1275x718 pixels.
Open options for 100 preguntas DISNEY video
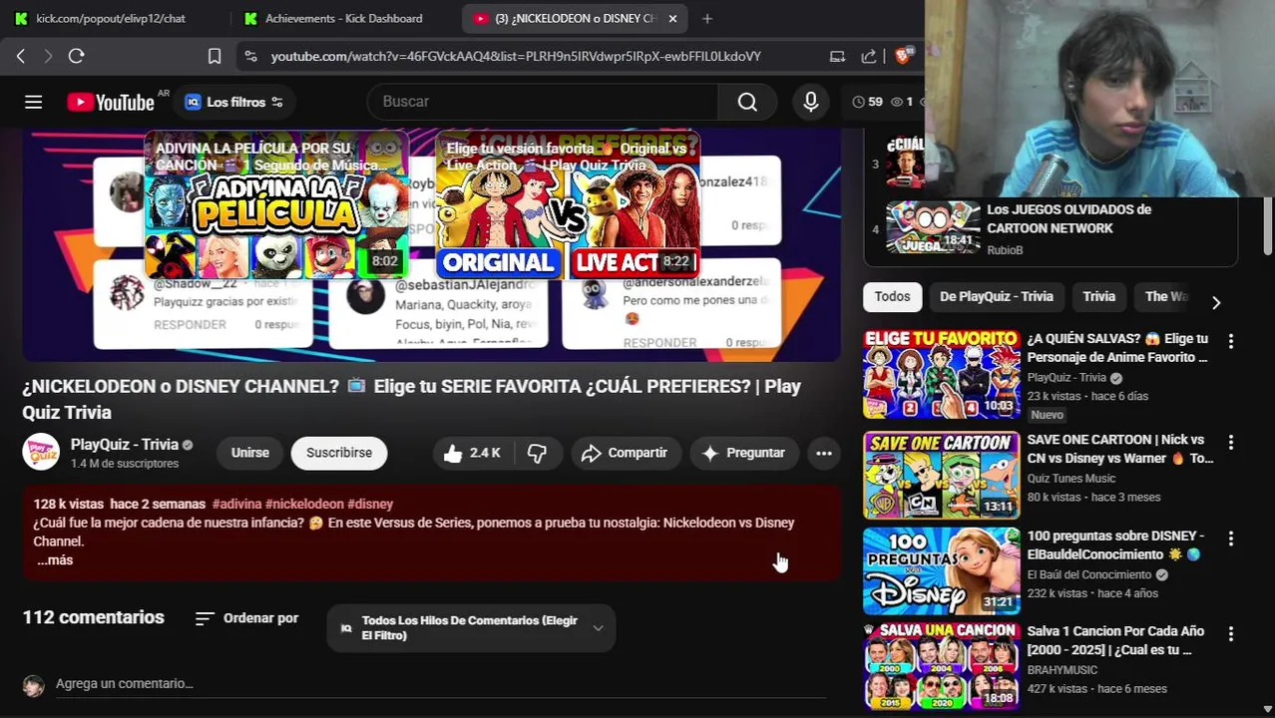point(1230,538)
